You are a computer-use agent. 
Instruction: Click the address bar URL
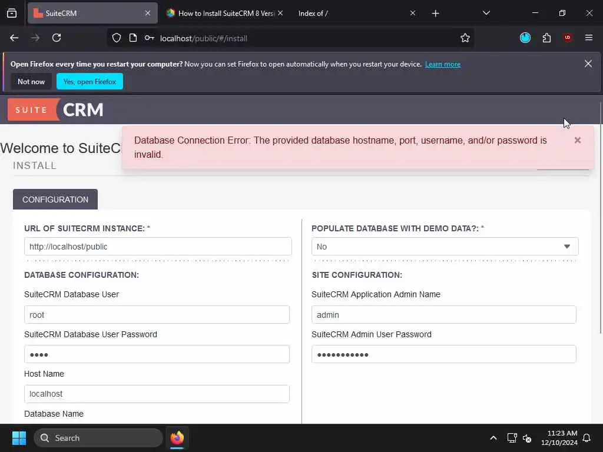[x=203, y=38]
